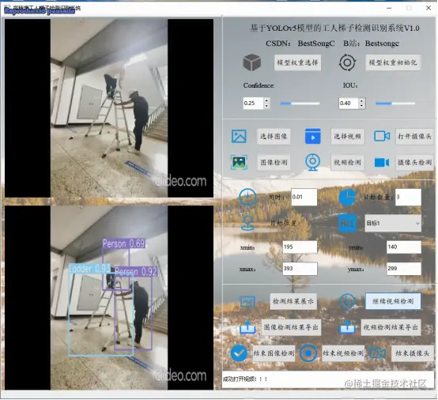
Task: Click the 视频检测结果导出 button
Action: [x=391, y=327]
